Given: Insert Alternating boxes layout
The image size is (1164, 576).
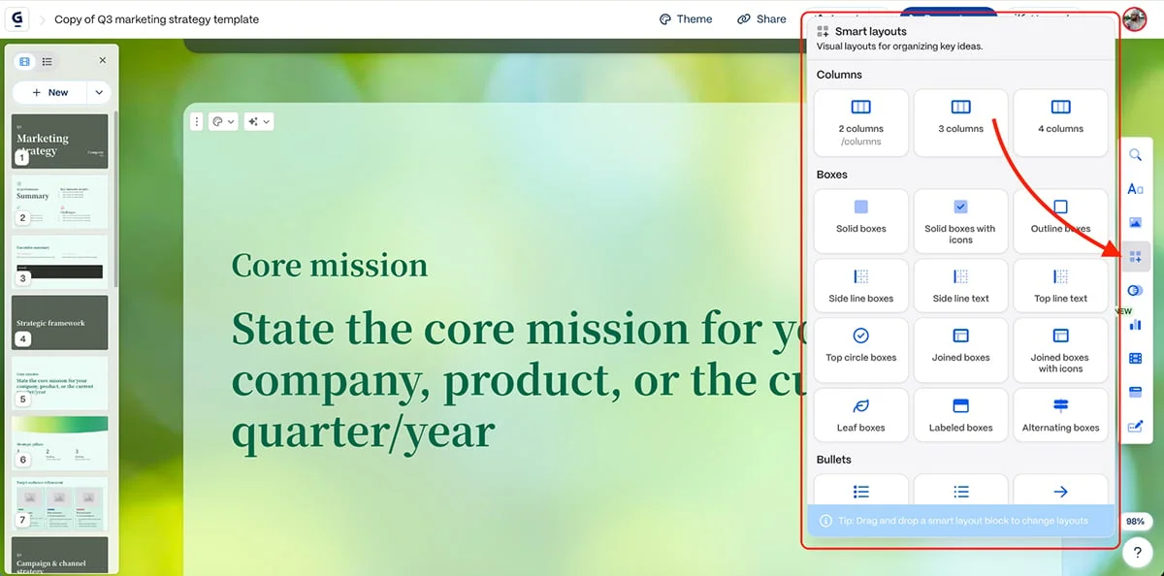Looking at the screenshot, I should pyautogui.click(x=1060, y=415).
